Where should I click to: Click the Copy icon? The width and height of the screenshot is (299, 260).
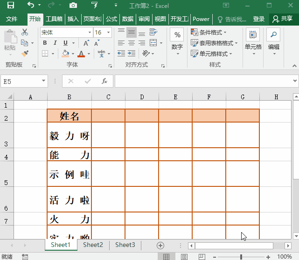click(24, 43)
